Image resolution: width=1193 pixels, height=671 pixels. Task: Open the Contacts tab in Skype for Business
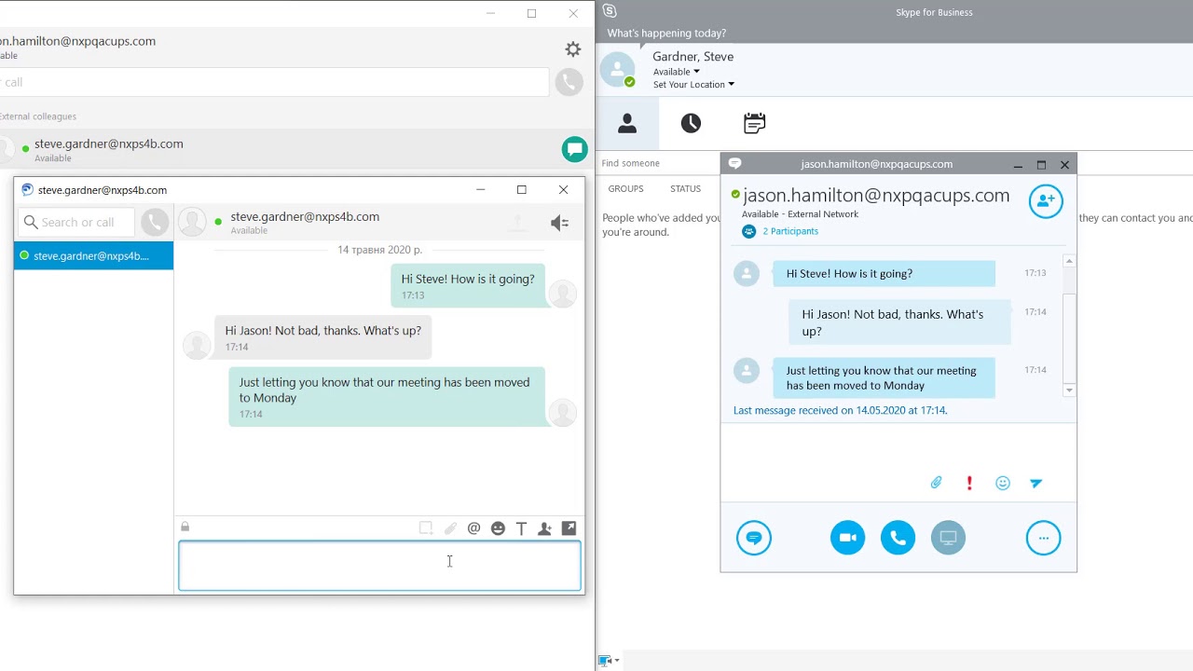(x=627, y=123)
